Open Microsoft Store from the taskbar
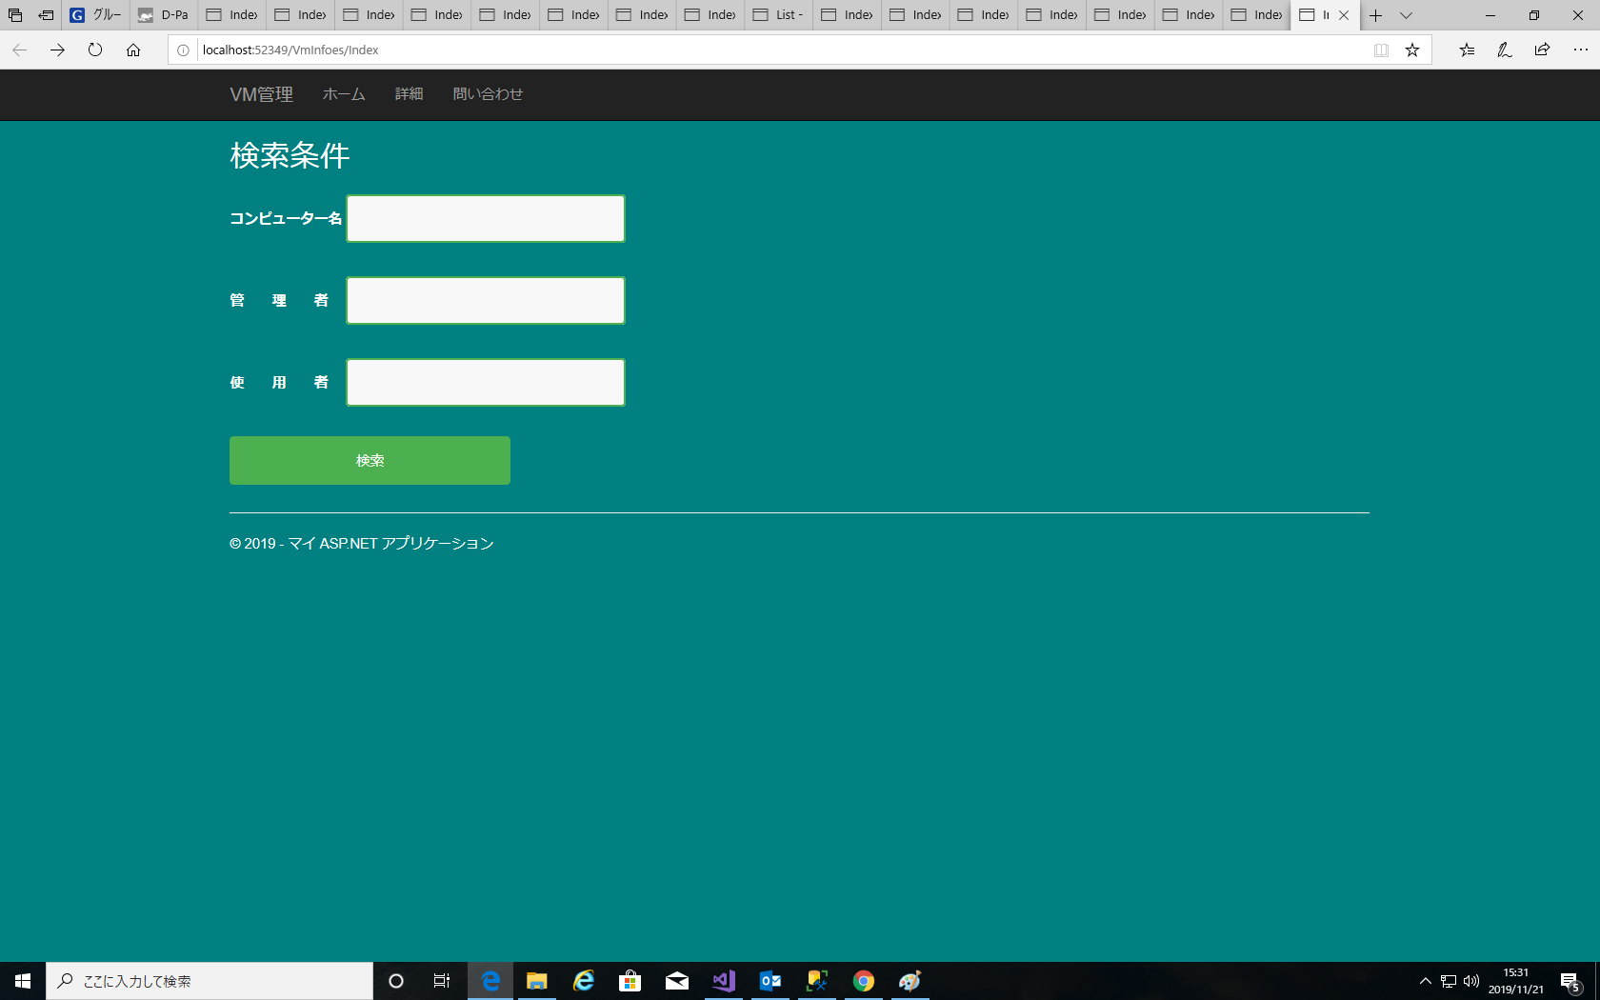The image size is (1600, 1000). 630,981
